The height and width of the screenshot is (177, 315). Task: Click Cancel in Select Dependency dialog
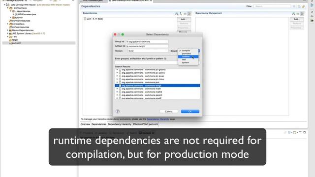(x=168, y=112)
